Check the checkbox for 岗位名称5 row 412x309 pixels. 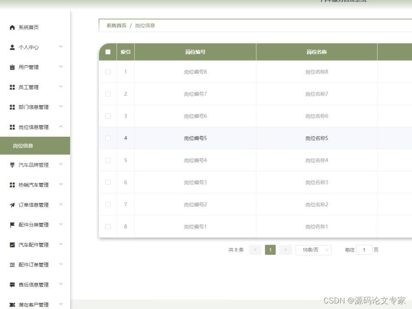coord(108,138)
